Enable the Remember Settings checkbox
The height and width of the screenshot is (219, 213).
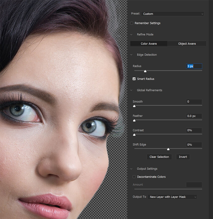(132, 23)
